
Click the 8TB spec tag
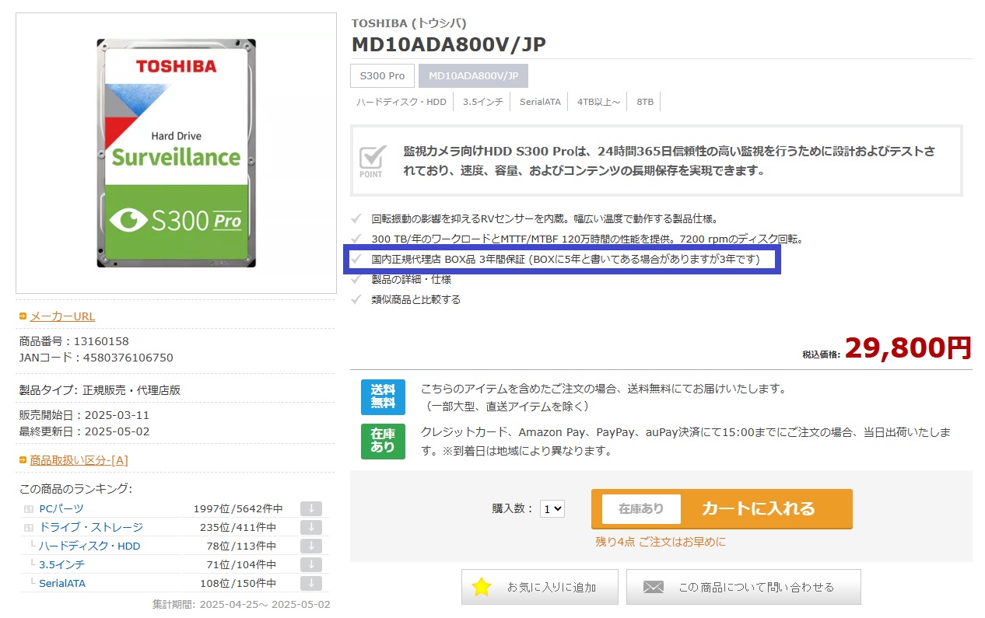click(x=645, y=102)
